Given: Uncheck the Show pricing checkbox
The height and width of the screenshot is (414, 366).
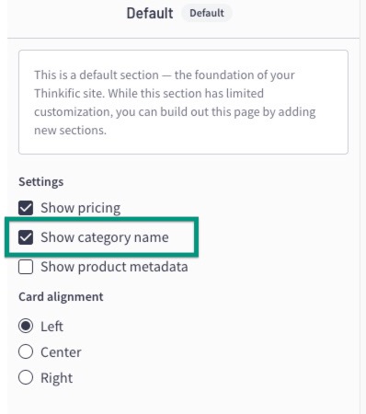Looking at the screenshot, I should tap(26, 208).
